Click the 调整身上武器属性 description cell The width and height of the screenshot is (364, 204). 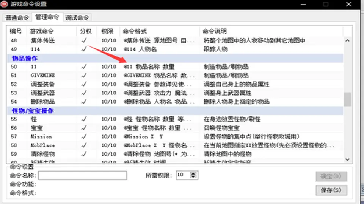tap(227, 93)
